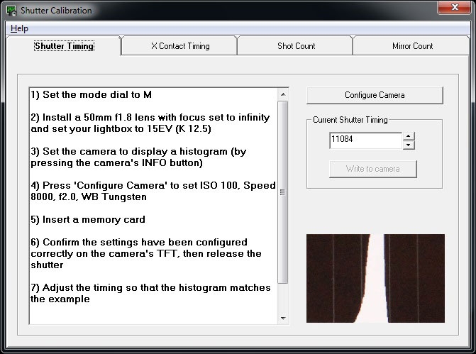Click step 4 text about ISO 100

(153, 191)
